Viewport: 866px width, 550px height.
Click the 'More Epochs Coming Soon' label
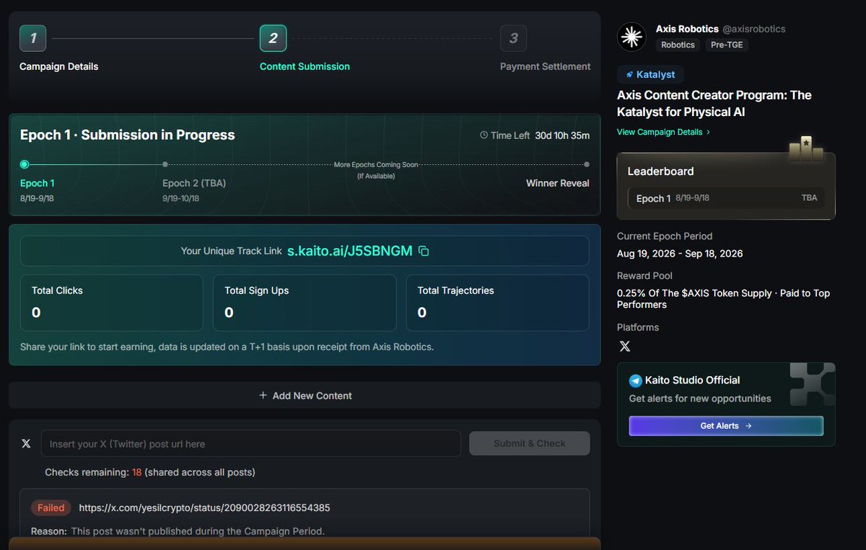(x=376, y=165)
